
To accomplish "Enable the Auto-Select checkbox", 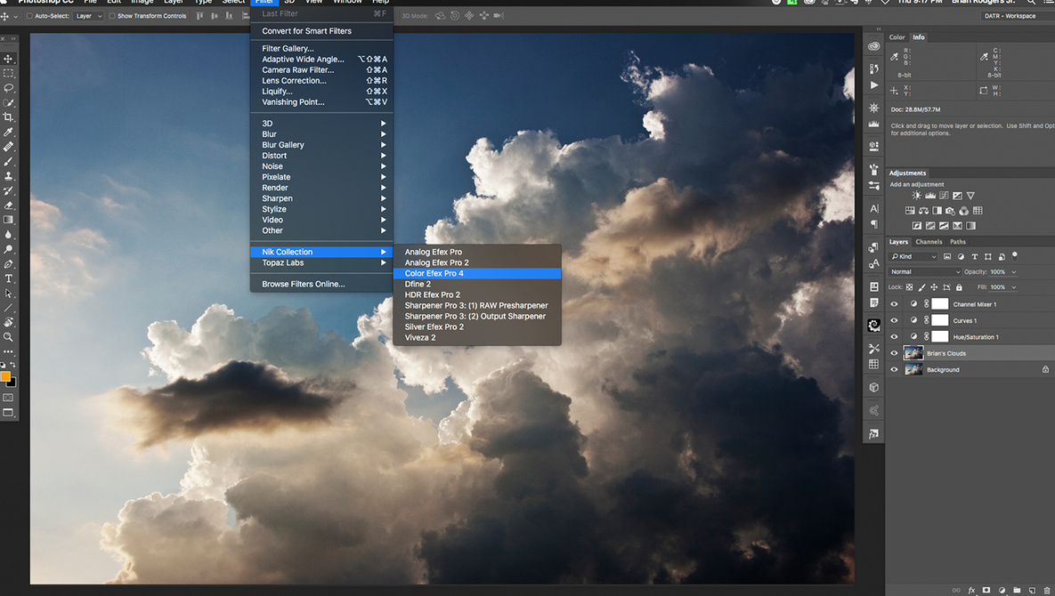I will click(29, 16).
